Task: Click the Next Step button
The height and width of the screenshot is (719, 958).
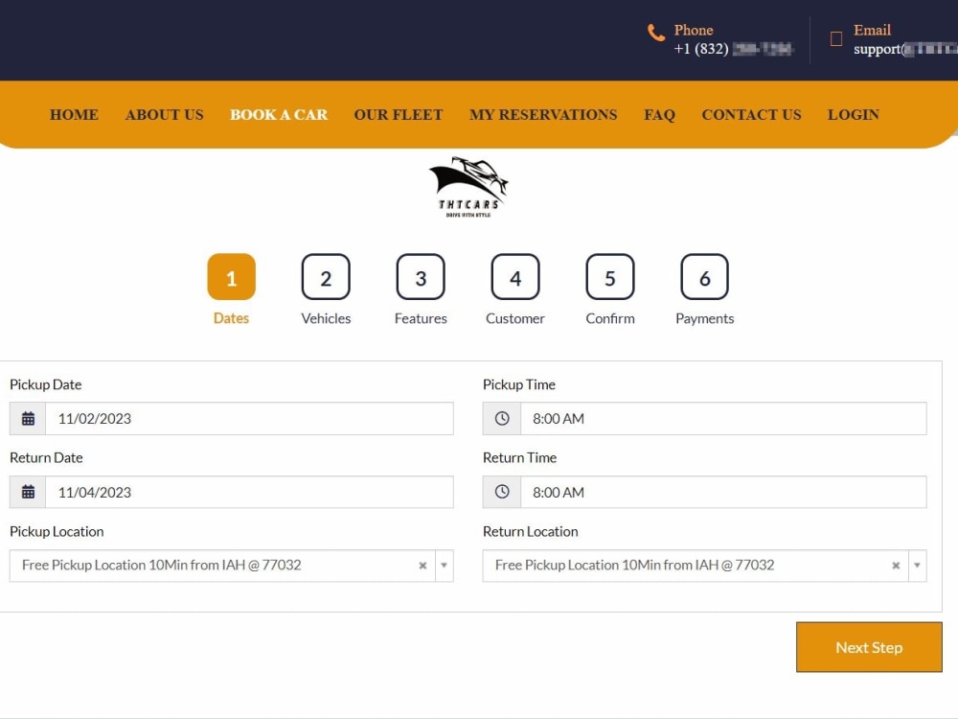Action: [x=869, y=647]
